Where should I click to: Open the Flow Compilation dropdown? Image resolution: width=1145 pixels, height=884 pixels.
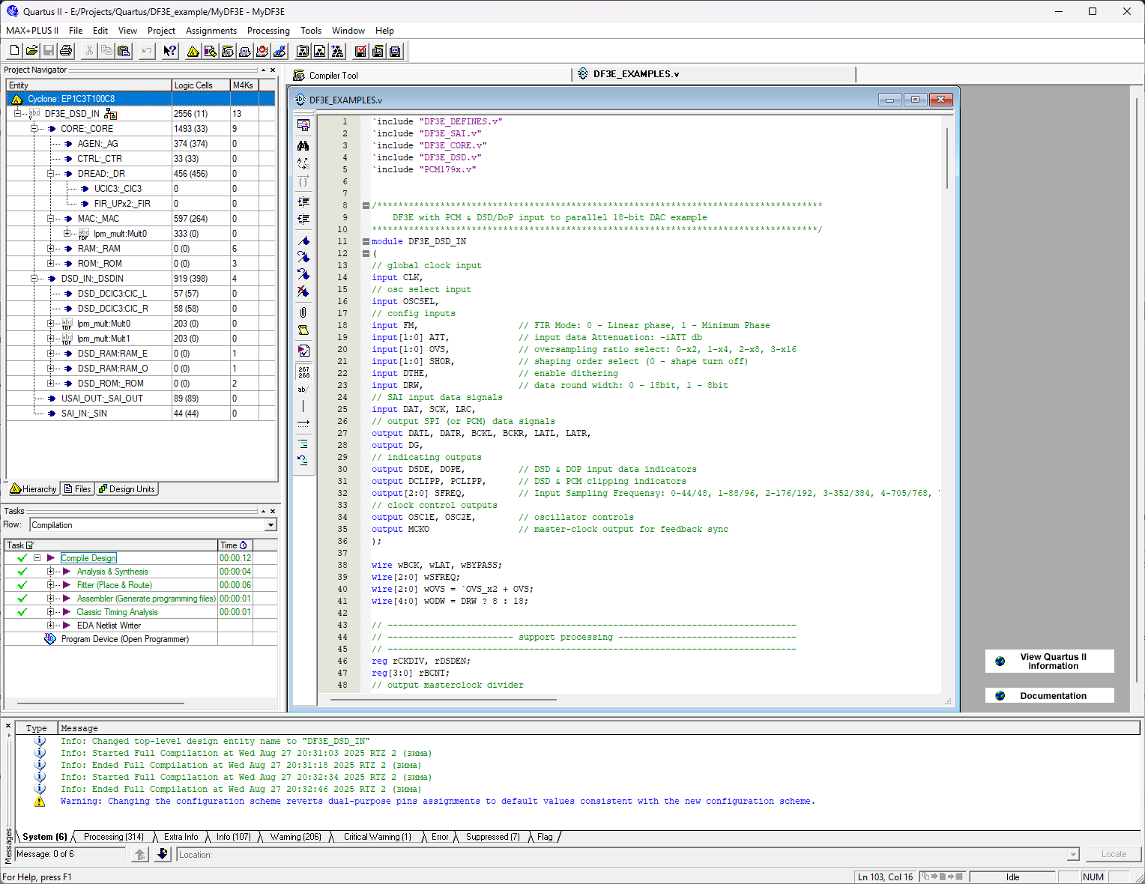pyautogui.click(x=271, y=525)
